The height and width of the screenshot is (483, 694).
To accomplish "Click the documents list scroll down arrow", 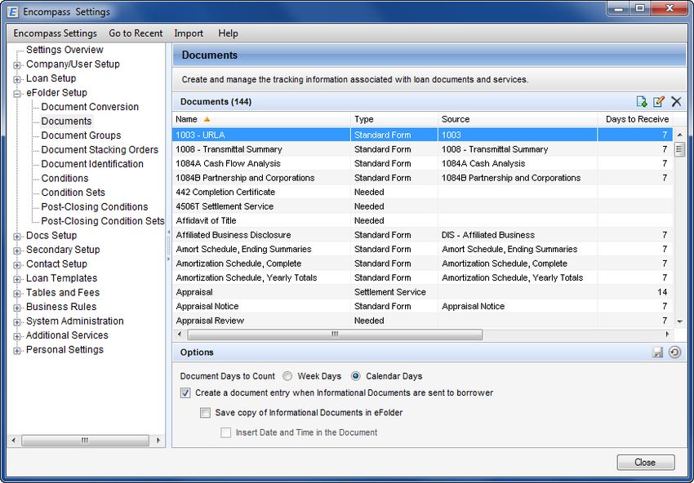I will tap(680, 321).
